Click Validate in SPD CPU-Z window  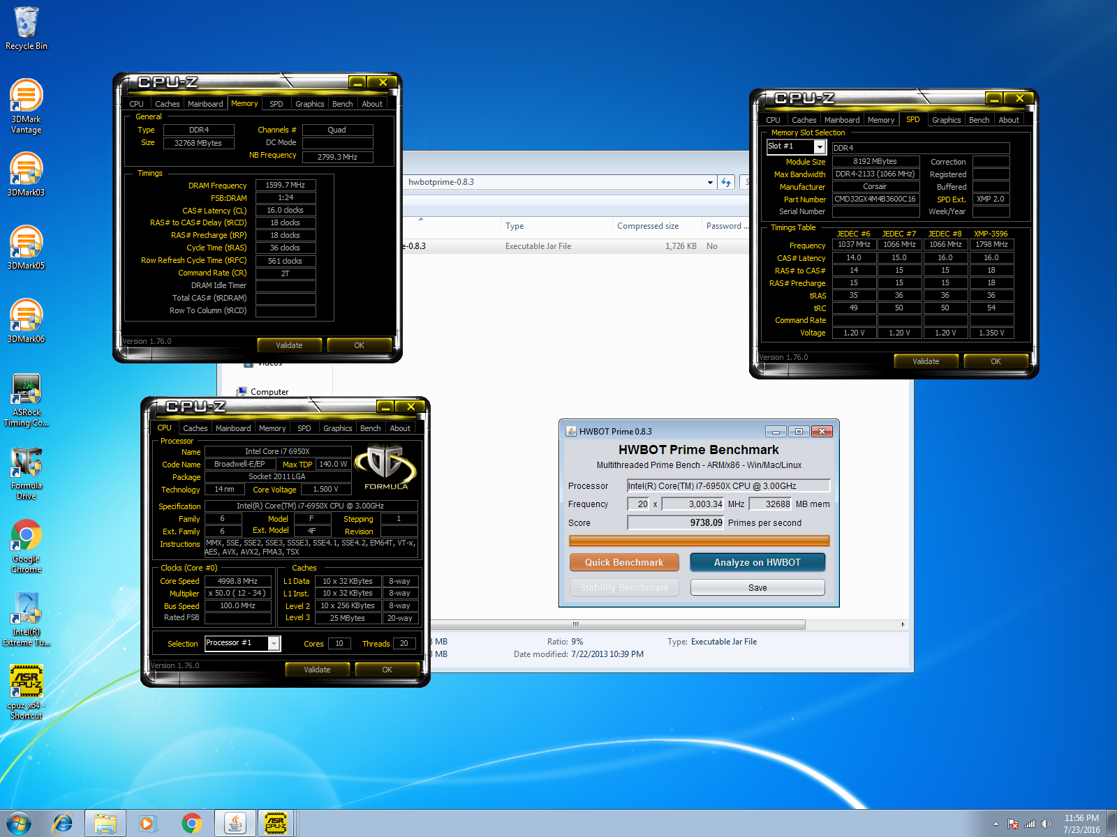(926, 361)
